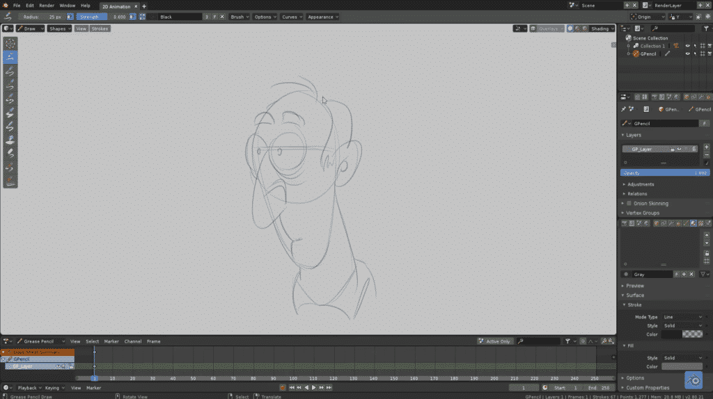Collapse the Layers panel
713x399 pixels.
(633, 135)
